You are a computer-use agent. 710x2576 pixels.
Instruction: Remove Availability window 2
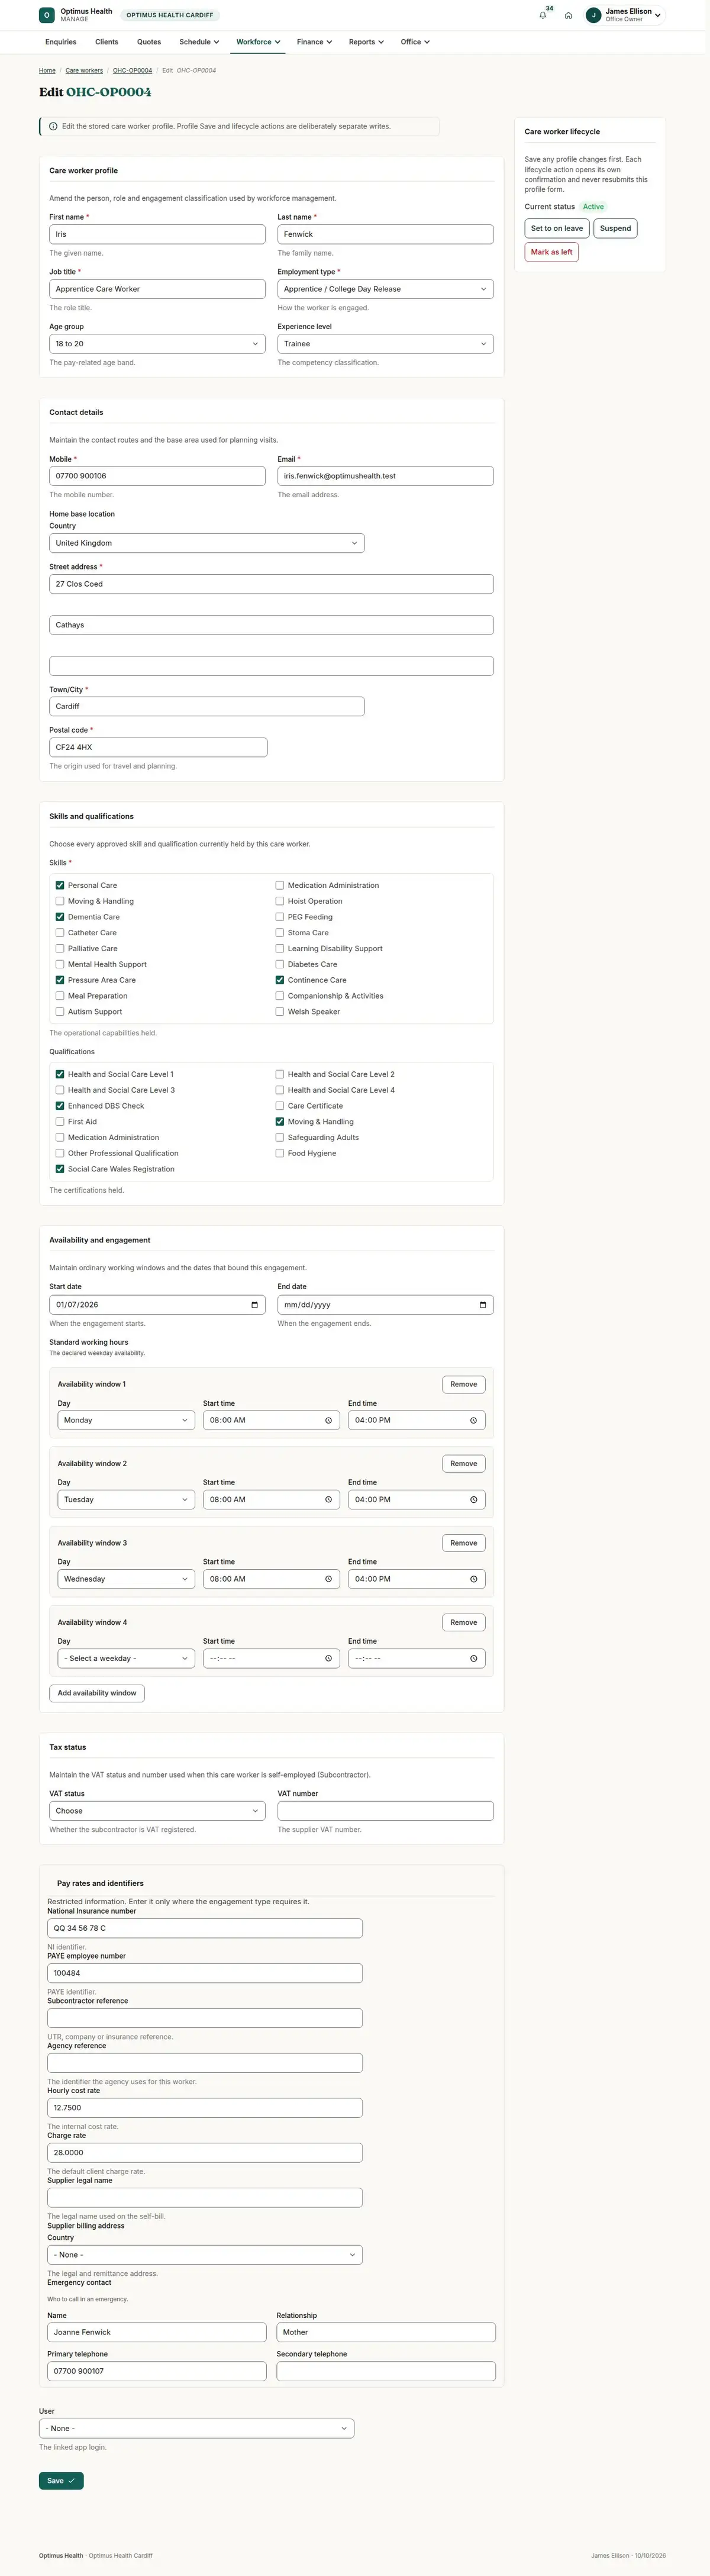point(464,1464)
